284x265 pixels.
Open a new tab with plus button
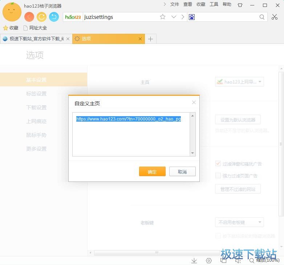coord(150,39)
